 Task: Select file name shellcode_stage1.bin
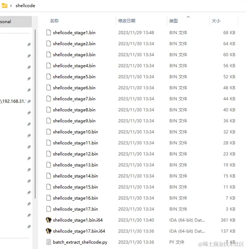click(x=74, y=33)
